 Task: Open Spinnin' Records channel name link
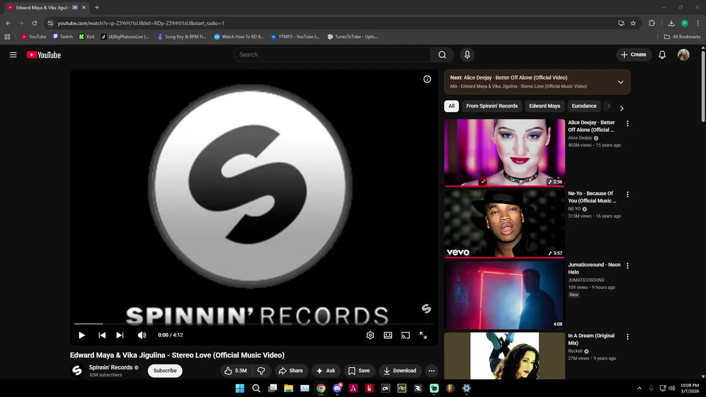[111, 367]
